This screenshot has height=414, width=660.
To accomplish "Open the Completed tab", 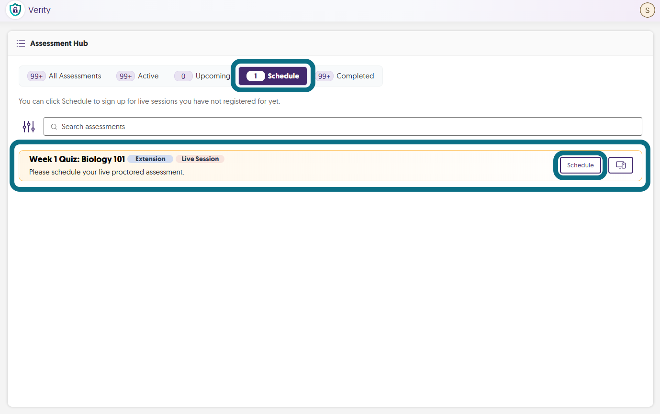I will (x=345, y=76).
